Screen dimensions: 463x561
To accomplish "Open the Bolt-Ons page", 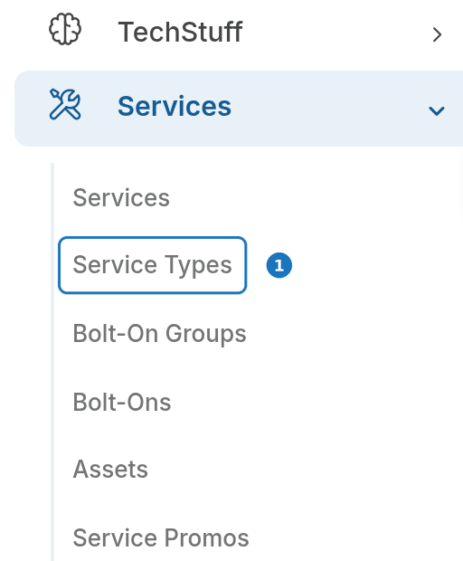I will 122,402.
